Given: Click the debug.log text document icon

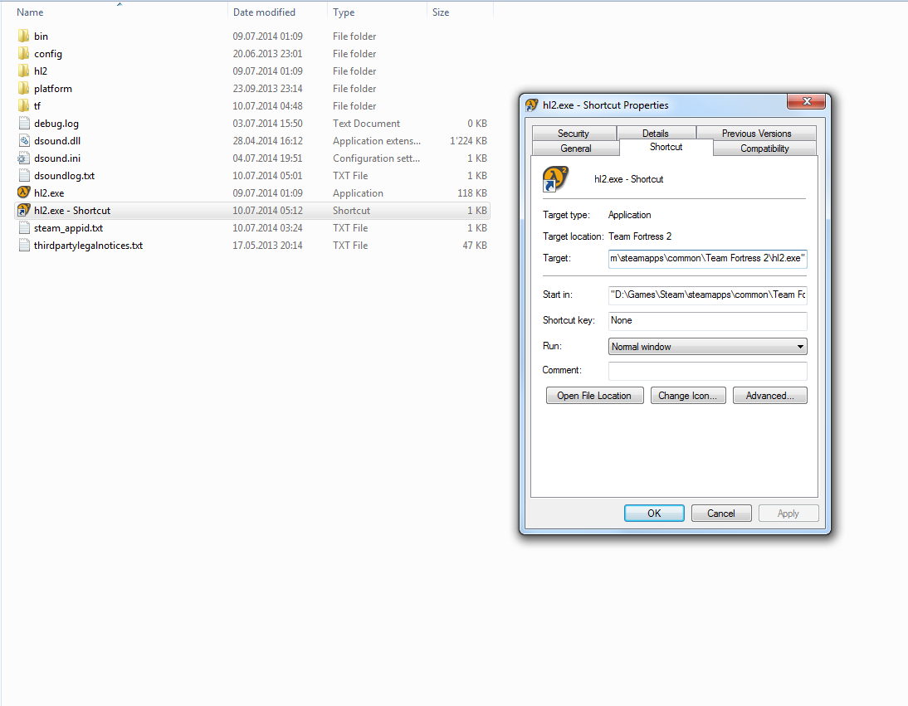Looking at the screenshot, I should click(x=24, y=124).
